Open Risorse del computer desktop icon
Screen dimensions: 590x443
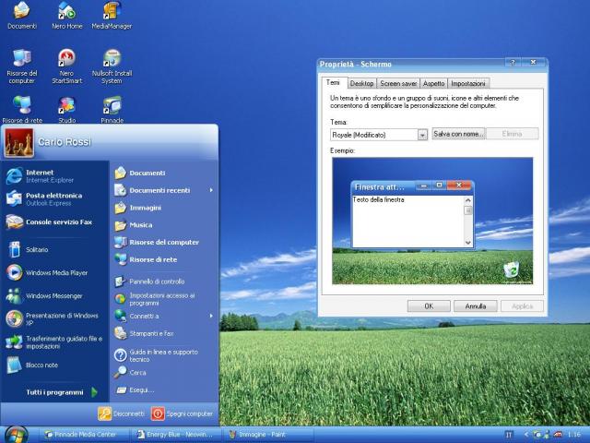(x=22, y=66)
